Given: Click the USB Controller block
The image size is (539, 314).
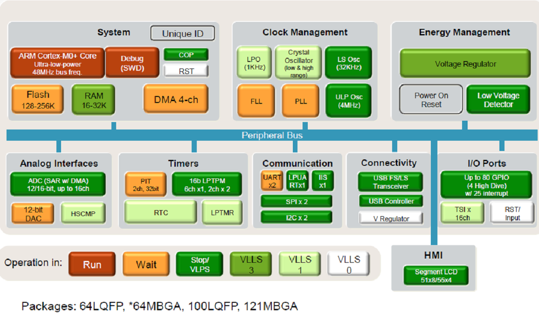Looking at the screenshot, I should click(x=391, y=201).
